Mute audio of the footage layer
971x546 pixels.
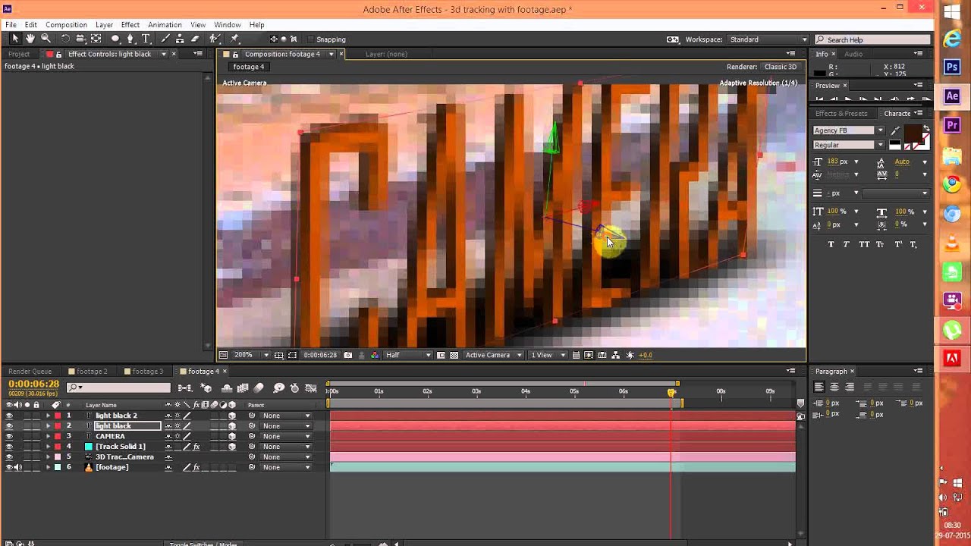click(17, 467)
